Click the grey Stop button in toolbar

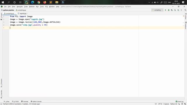point(181,10)
